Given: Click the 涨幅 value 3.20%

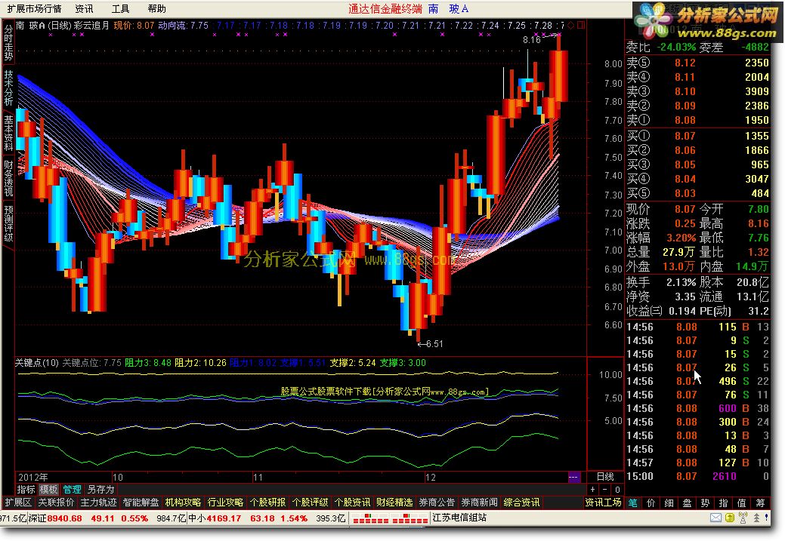Looking at the screenshot, I should 681,238.
